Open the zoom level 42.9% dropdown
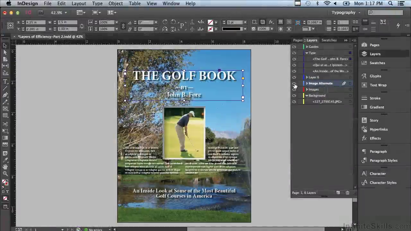This screenshot has width=411, height=231. point(66,13)
